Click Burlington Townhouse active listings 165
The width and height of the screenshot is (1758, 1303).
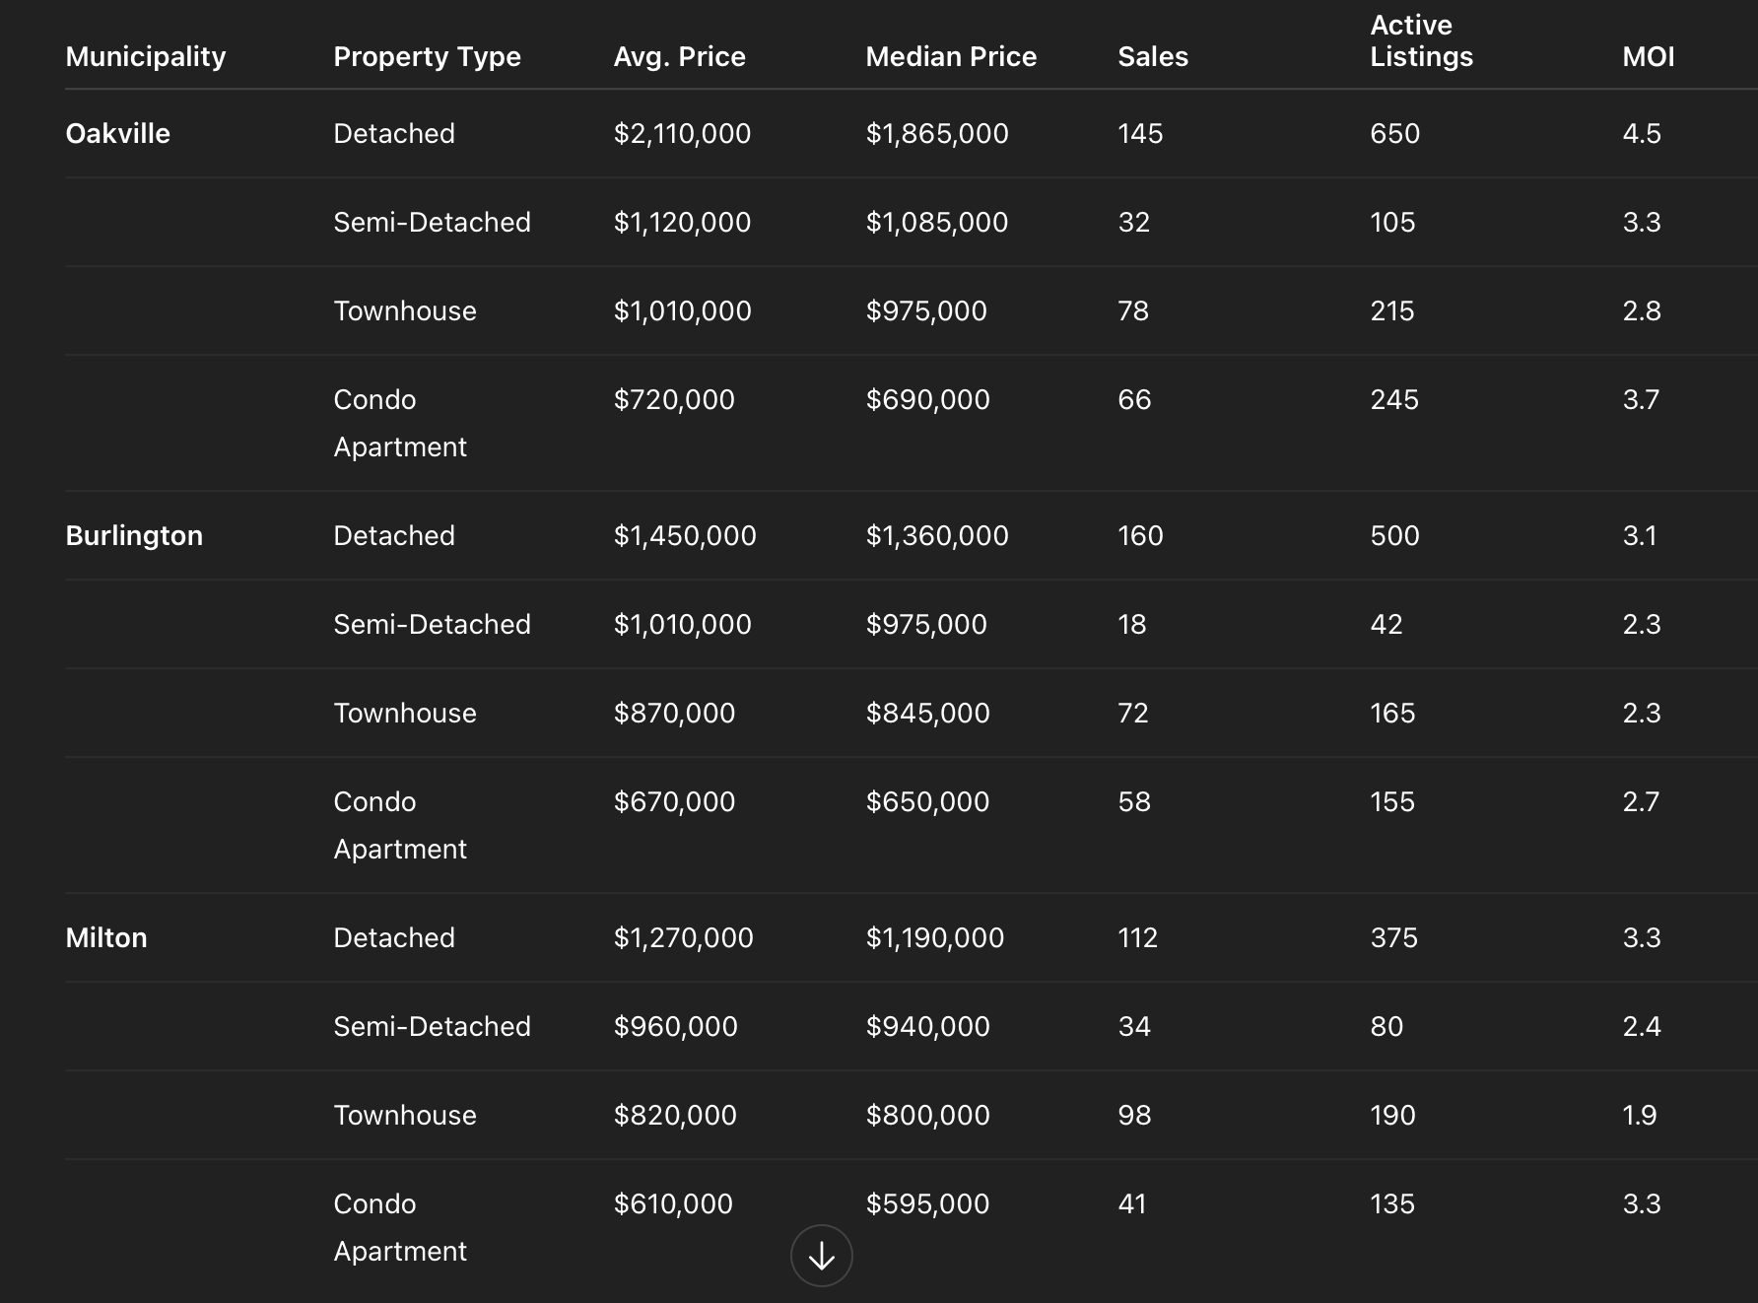tap(1392, 713)
